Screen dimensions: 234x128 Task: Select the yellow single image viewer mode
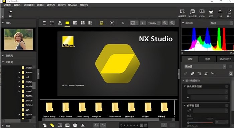(x=67, y=23)
